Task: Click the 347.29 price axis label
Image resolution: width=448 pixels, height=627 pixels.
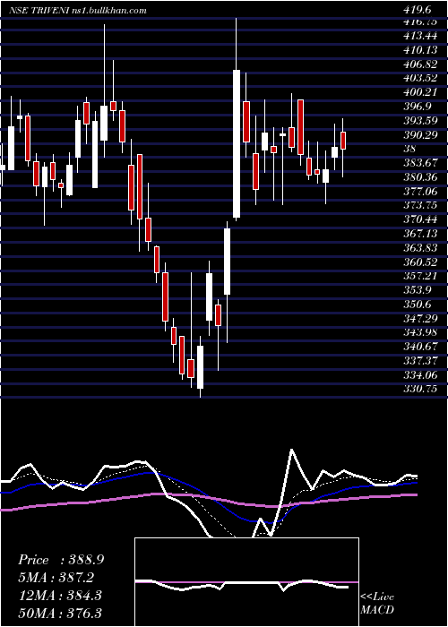Action: click(420, 319)
